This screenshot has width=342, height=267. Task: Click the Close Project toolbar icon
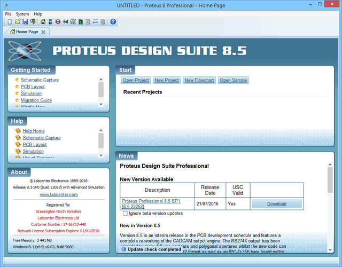(33, 21)
